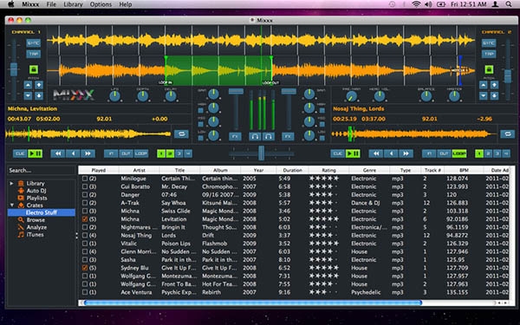Viewport: 520px width, 325px height.
Task: Collapse the Crates tree item
Action: [12, 205]
